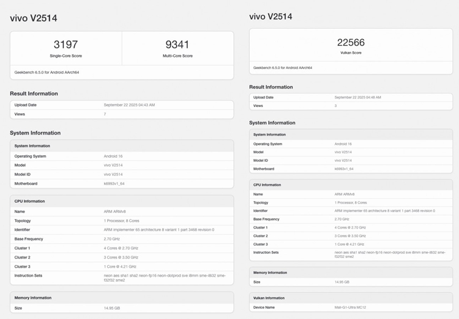The width and height of the screenshot is (459, 319).
Task: Click vivo V2514 title on CPU score page
Action: click(34, 18)
